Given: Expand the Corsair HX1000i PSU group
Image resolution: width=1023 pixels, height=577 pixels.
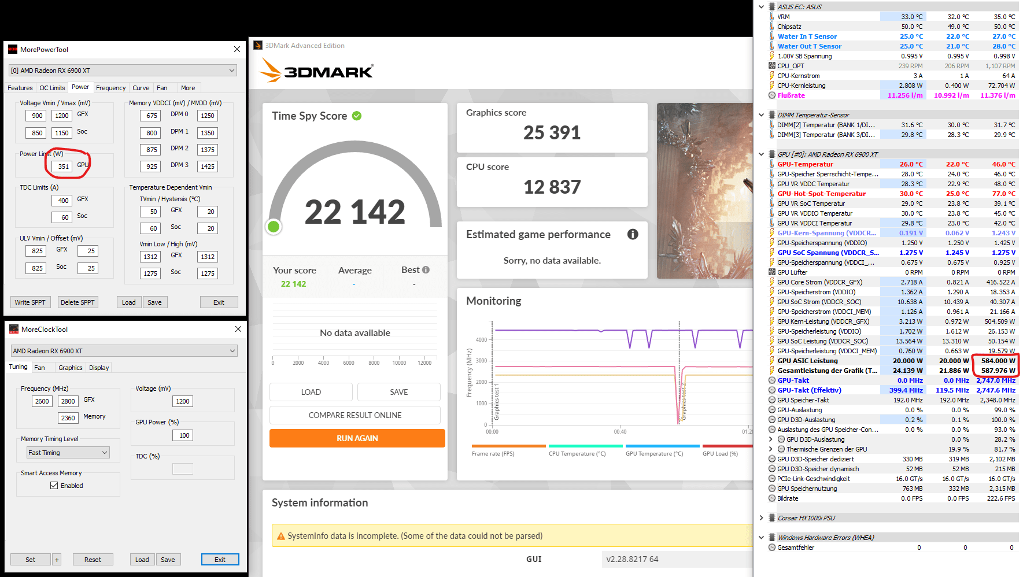Looking at the screenshot, I should tap(761, 518).
